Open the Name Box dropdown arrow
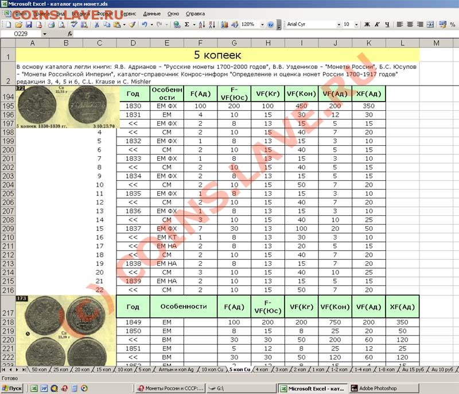The height and width of the screenshot is (394, 459). (45, 34)
